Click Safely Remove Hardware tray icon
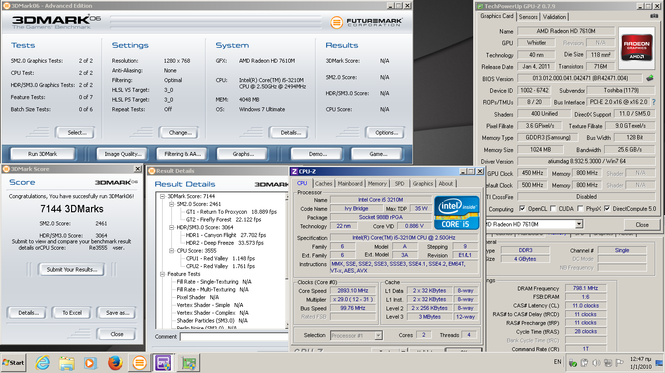Viewport: 665px width, 373px height. (x=573, y=363)
